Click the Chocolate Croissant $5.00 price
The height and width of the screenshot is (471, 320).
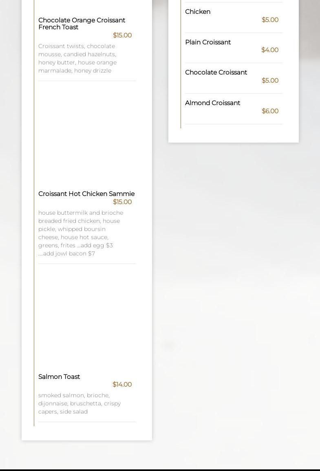[270, 81]
